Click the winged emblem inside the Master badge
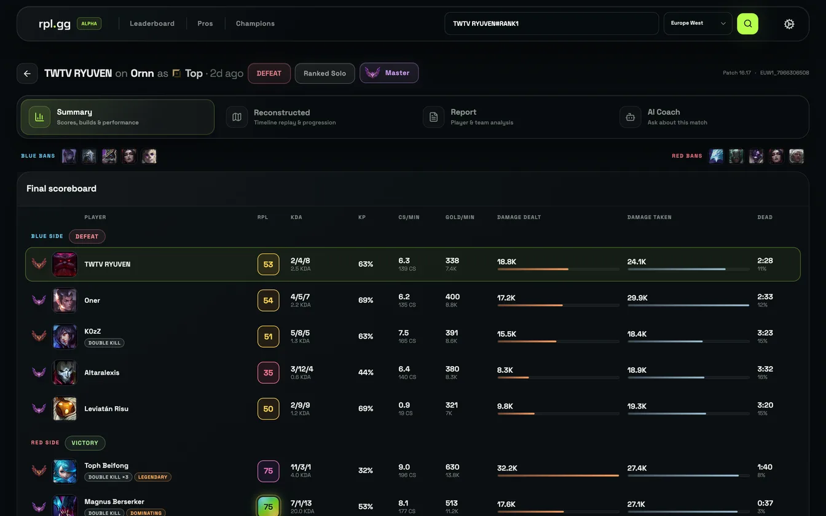 [372, 72]
